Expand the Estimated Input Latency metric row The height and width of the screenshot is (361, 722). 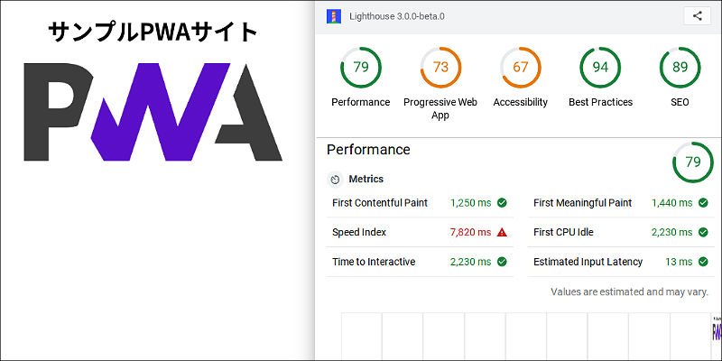(621, 262)
